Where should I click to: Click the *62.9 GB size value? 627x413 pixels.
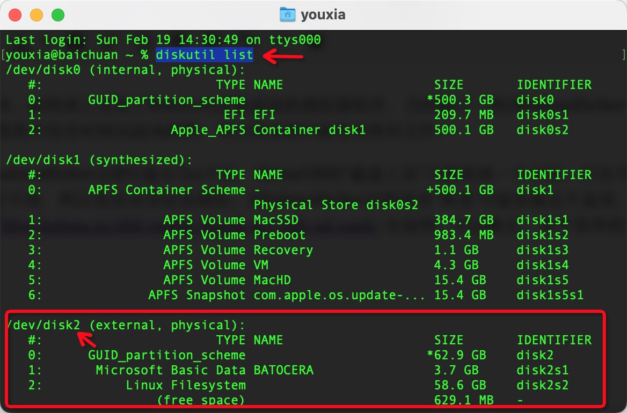[x=456, y=355]
